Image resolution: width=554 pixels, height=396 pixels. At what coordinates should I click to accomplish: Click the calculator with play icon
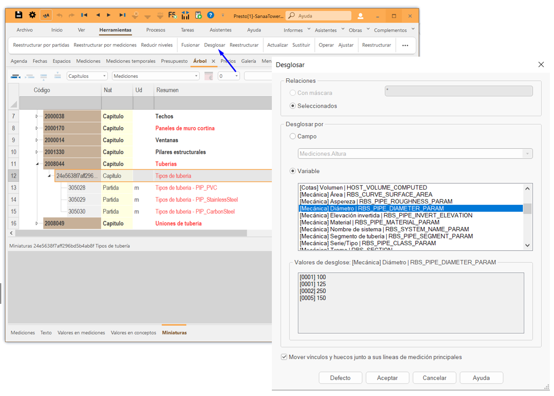click(198, 15)
